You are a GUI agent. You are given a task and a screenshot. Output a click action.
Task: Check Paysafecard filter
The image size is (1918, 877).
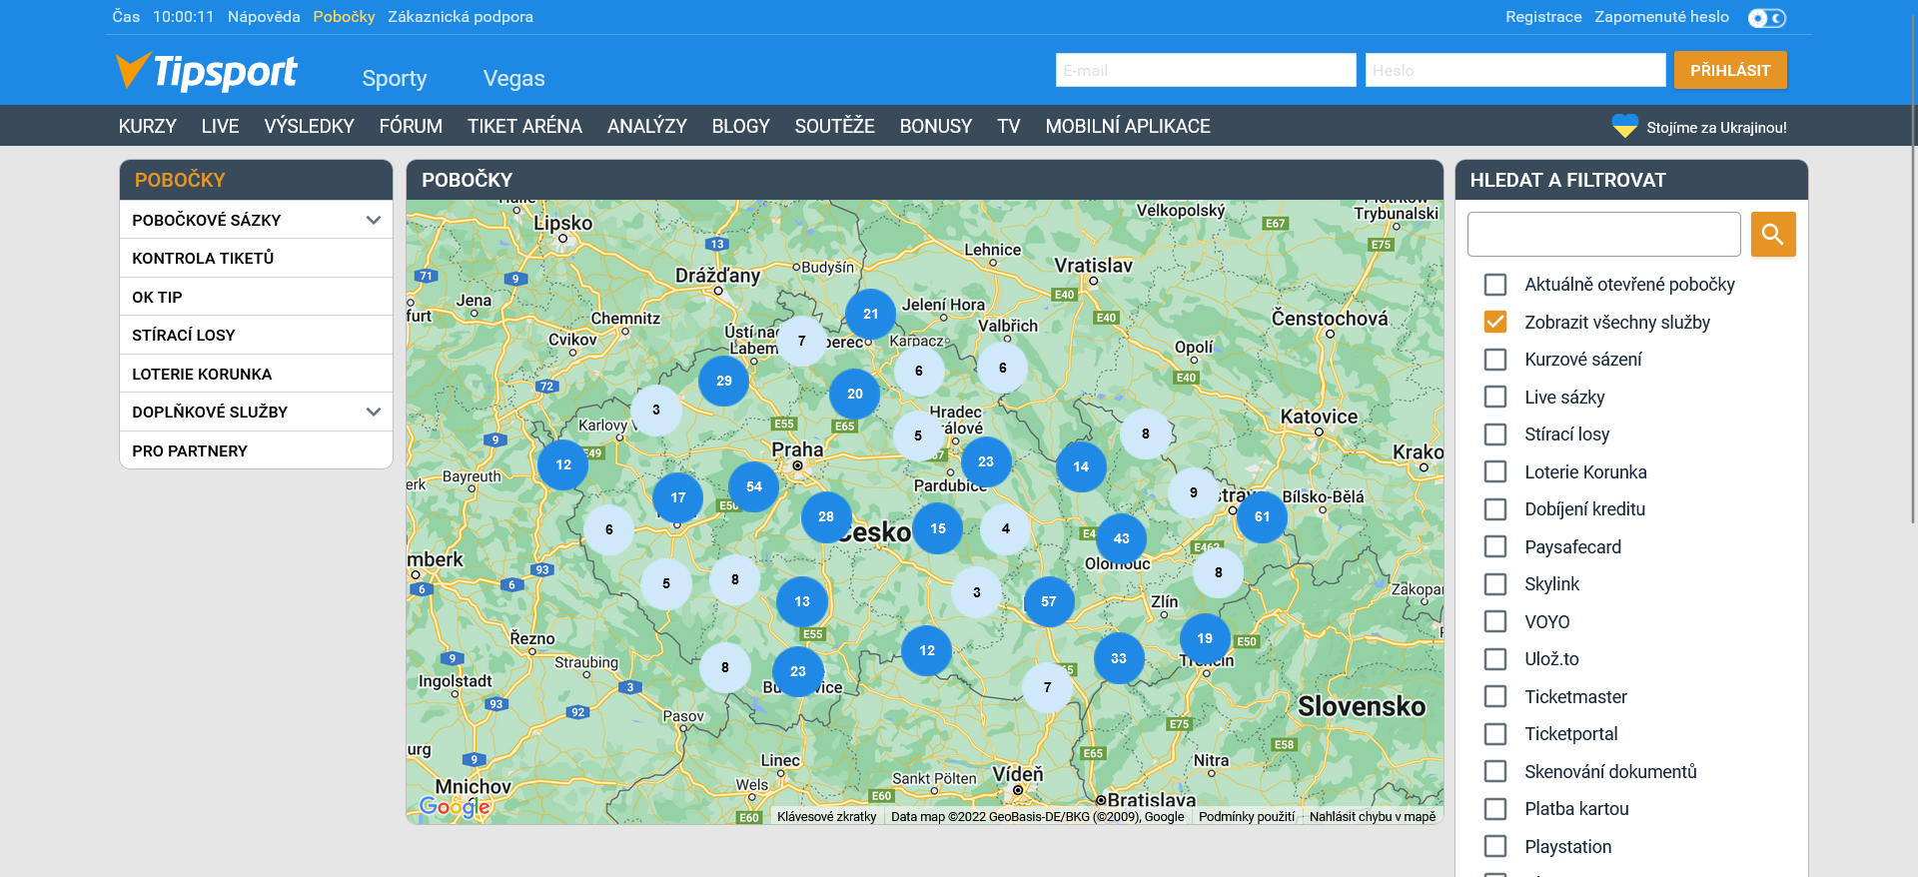(1495, 546)
